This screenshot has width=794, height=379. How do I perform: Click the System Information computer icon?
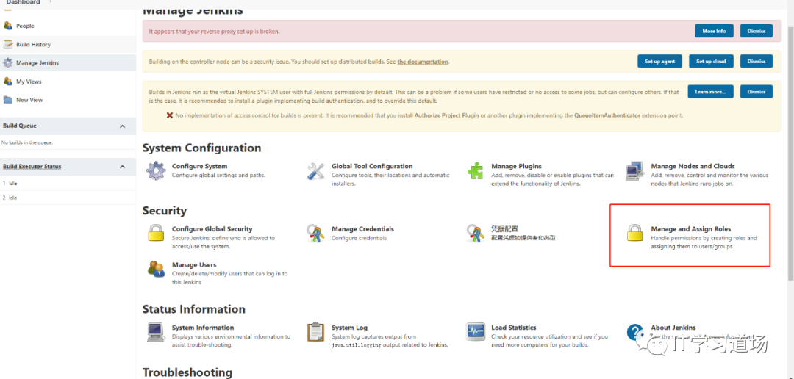point(156,332)
